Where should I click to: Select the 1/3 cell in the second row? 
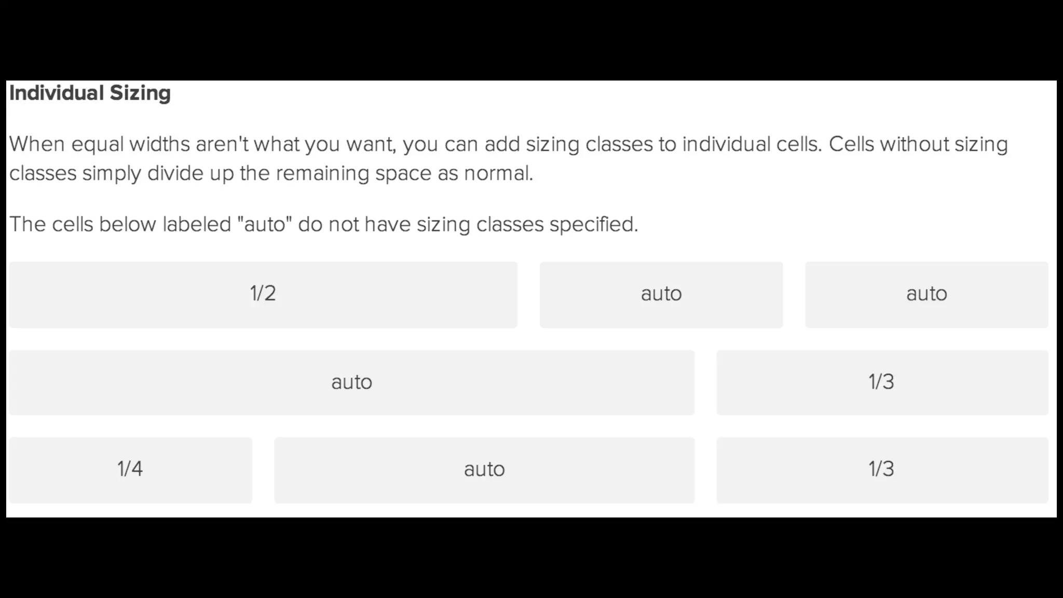coord(882,383)
